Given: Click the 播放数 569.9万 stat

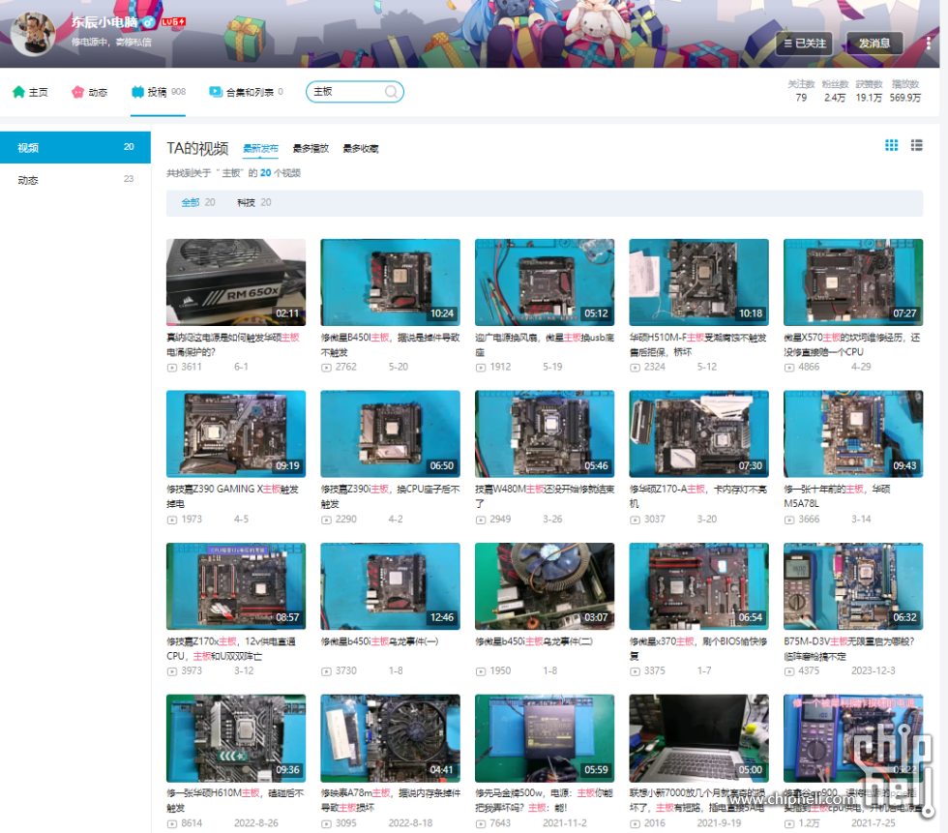Looking at the screenshot, I should 905,91.
